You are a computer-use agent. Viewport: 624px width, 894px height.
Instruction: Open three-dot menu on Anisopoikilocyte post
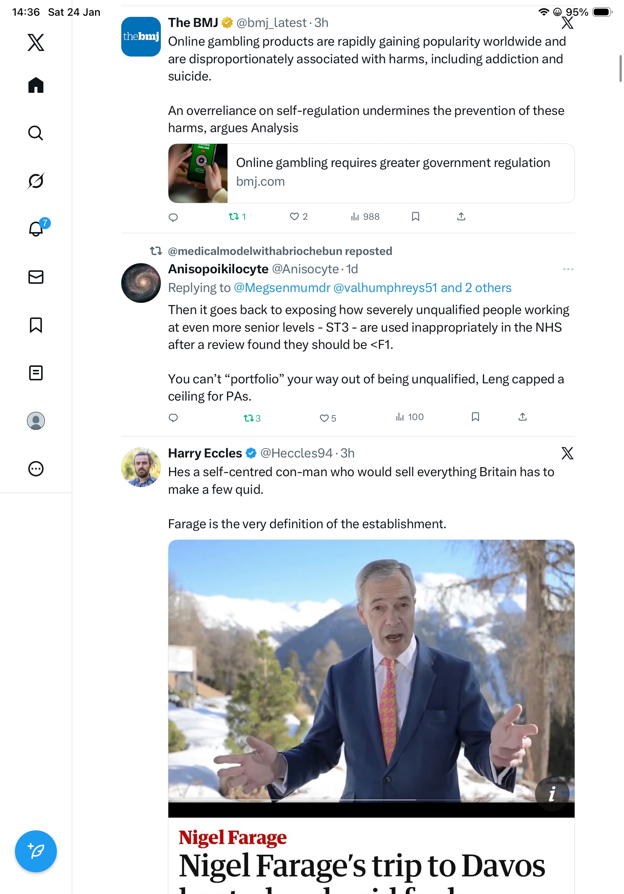(x=568, y=269)
